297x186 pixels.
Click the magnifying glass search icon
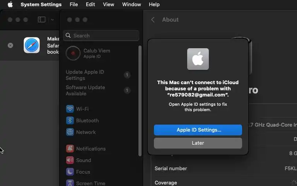(x=68, y=36)
